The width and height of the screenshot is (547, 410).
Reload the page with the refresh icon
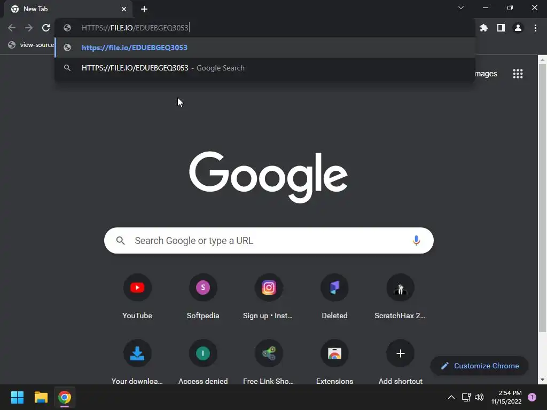(x=46, y=28)
